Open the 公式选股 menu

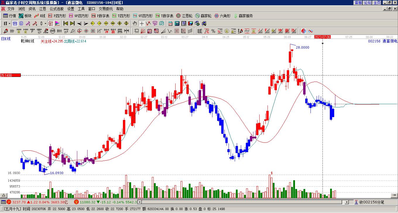click(56, 9)
